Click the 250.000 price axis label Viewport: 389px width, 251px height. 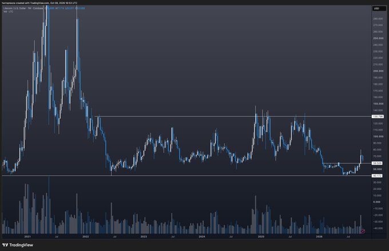378,38
